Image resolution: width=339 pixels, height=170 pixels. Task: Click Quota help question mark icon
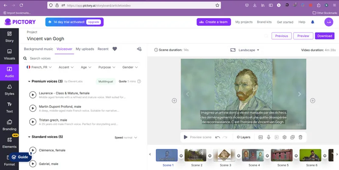(139, 81)
